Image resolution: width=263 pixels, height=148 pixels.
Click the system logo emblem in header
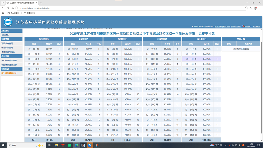point(8,22)
